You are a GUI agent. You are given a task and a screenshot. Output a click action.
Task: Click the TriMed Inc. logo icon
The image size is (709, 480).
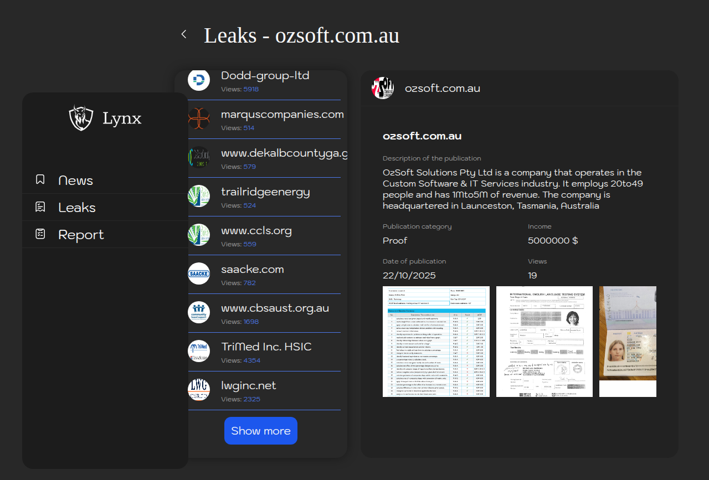click(x=199, y=351)
